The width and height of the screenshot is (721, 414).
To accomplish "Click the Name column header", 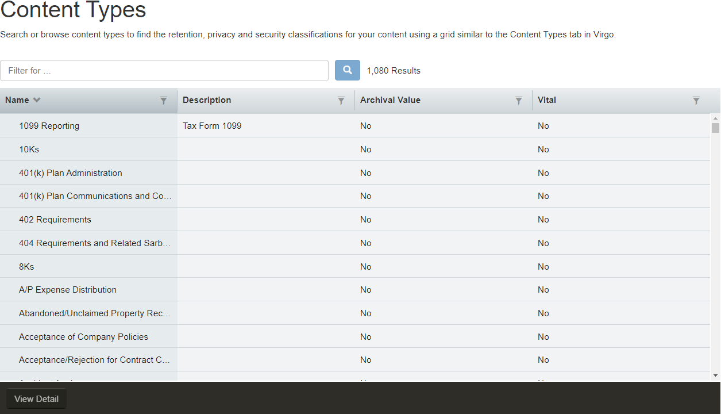I will pos(16,99).
